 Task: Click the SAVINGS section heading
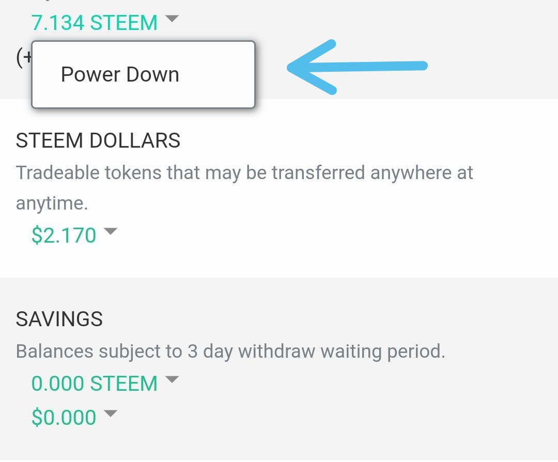[59, 319]
